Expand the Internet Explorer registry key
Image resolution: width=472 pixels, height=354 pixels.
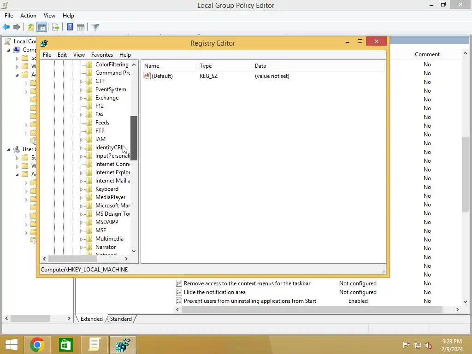pos(81,173)
